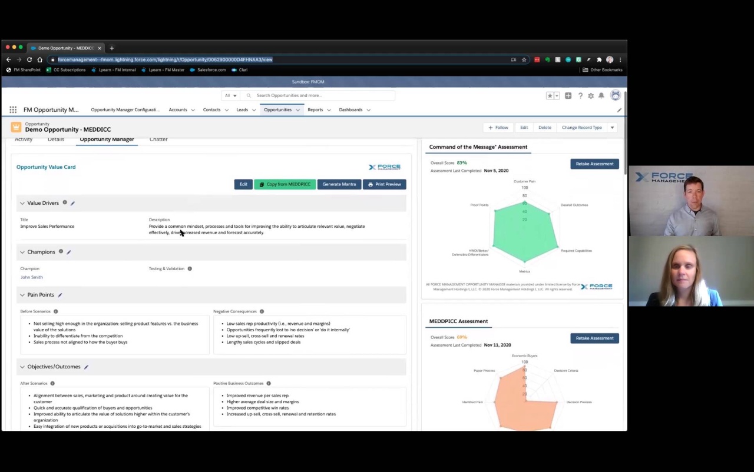Viewport: 754px width, 472px height.
Task: Click the Change Record Type button
Action: coord(582,128)
